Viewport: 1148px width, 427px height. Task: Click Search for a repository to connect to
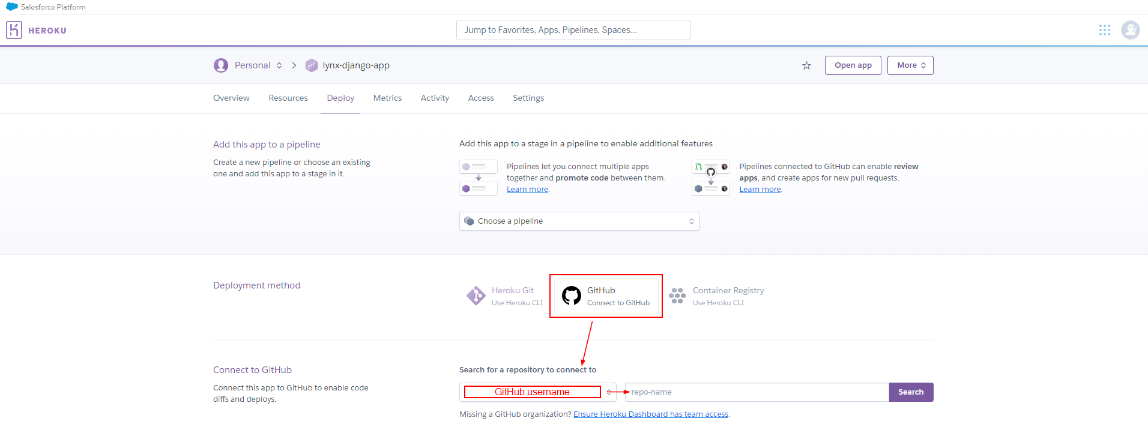pos(528,370)
